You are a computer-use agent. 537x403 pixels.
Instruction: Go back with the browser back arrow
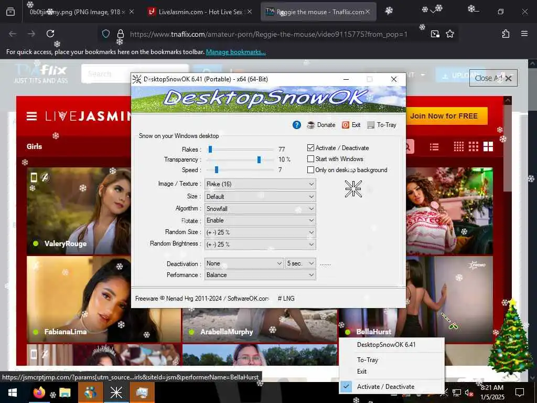click(13, 34)
